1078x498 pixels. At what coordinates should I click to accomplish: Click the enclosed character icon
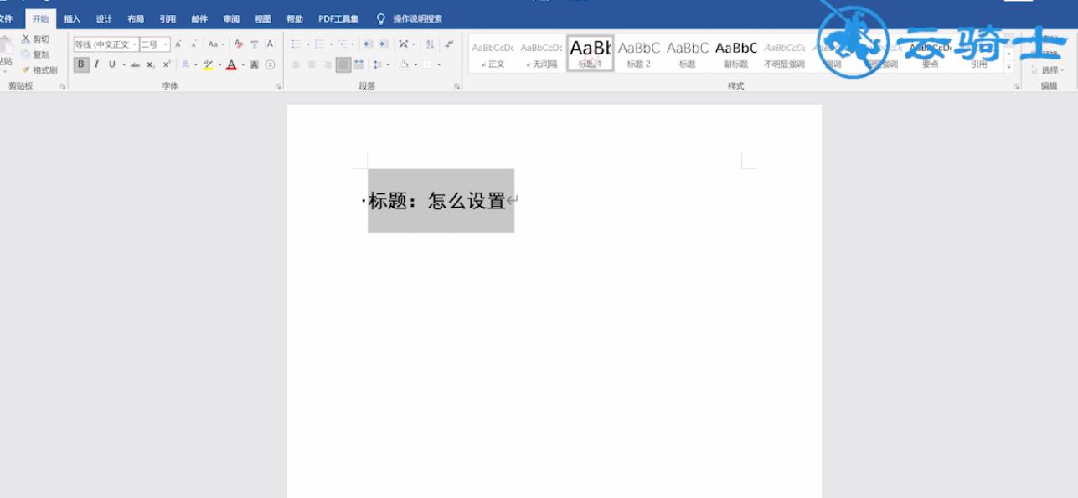[270, 64]
